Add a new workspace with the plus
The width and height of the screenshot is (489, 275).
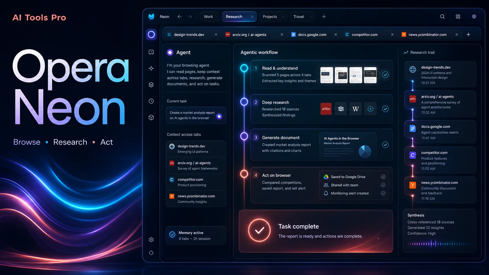324,17
